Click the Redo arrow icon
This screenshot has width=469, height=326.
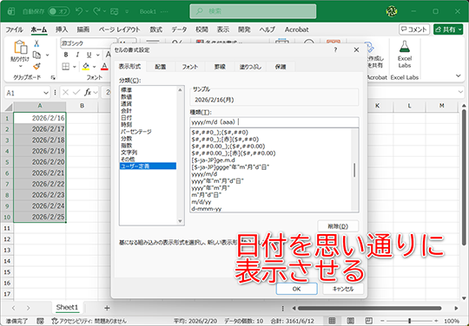(96, 11)
